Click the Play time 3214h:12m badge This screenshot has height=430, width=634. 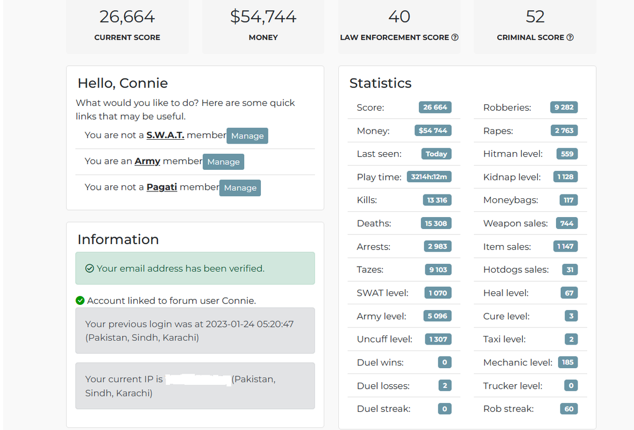pyautogui.click(x=429, y=177)
